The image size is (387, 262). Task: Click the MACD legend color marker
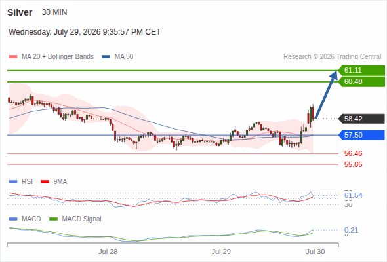(x=13, y=219)
